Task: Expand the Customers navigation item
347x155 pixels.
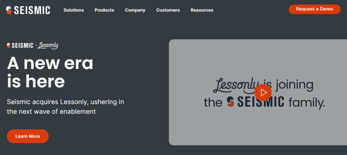Action: tap(168, 10)
